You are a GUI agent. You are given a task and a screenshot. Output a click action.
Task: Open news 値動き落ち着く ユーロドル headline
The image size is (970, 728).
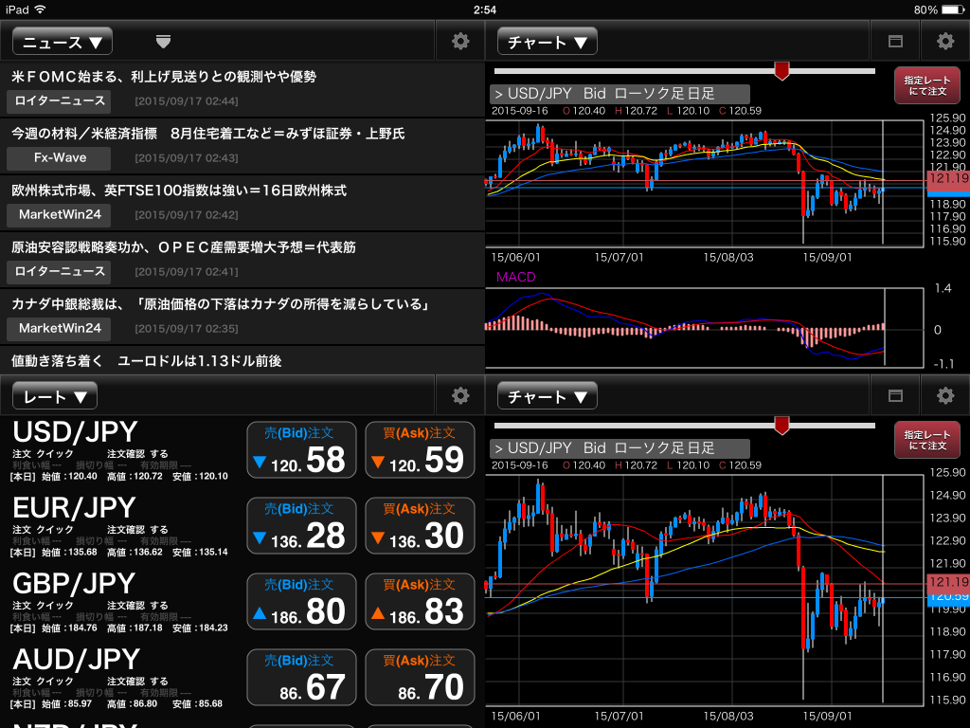point(147,361)
